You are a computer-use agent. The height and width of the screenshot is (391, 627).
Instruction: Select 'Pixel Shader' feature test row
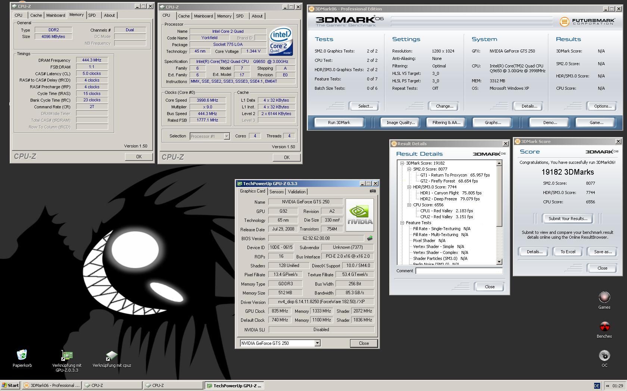[x=429, y=241]
